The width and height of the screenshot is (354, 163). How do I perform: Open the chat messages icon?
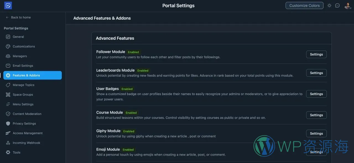(337, 6)
